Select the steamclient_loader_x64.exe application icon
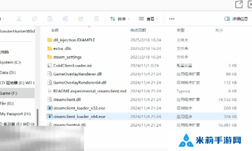Viewport: 252px width, 151px height. 50,117
